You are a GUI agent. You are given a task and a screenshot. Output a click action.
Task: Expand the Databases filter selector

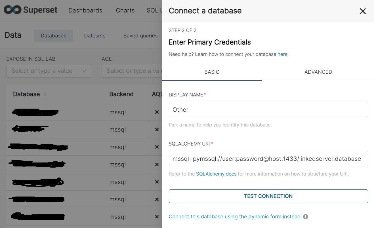[53, 35]
